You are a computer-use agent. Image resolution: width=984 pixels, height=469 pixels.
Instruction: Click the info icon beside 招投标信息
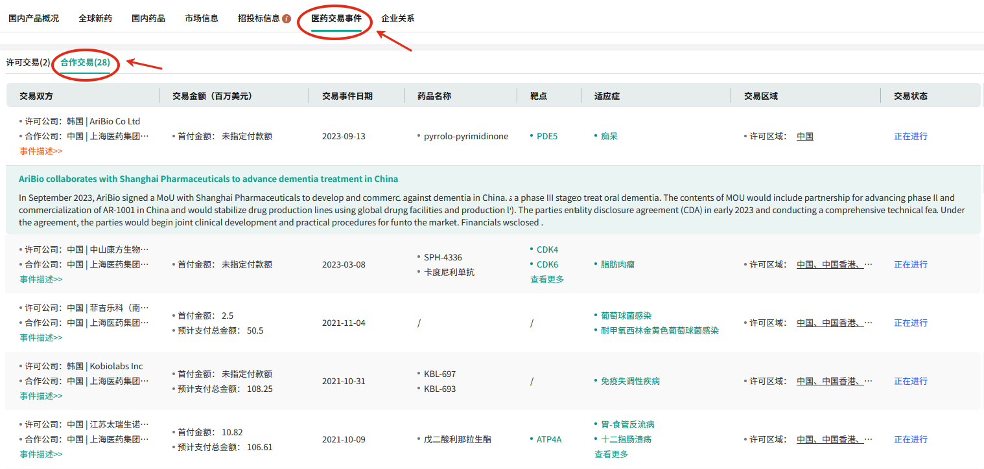tap(287, 19)
